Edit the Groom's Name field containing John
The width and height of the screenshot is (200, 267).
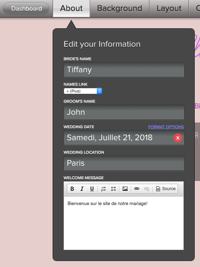(124, 112)
